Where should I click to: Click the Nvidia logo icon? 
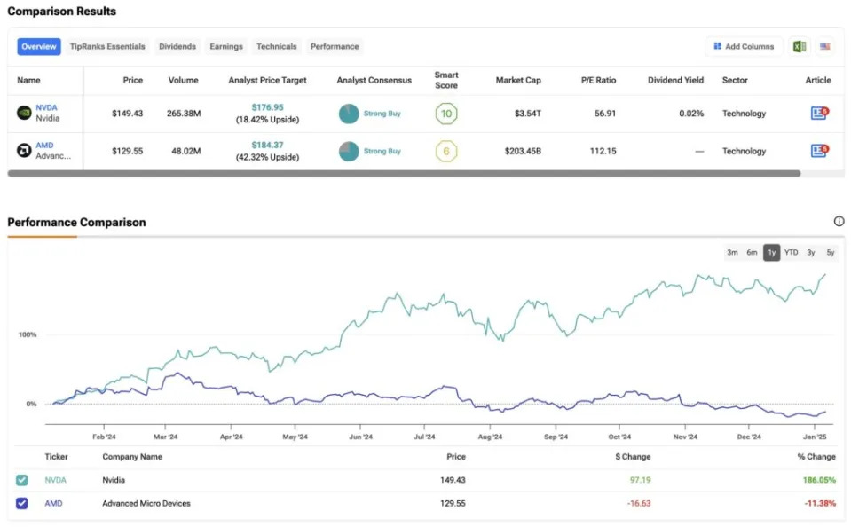click(24, 113)
